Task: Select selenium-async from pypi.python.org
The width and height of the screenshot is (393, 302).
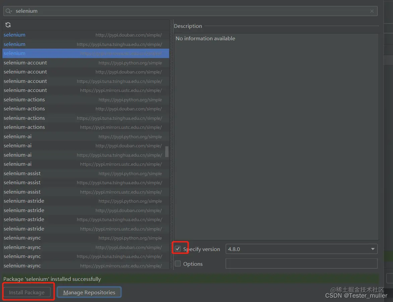Action: pos(86,238)
